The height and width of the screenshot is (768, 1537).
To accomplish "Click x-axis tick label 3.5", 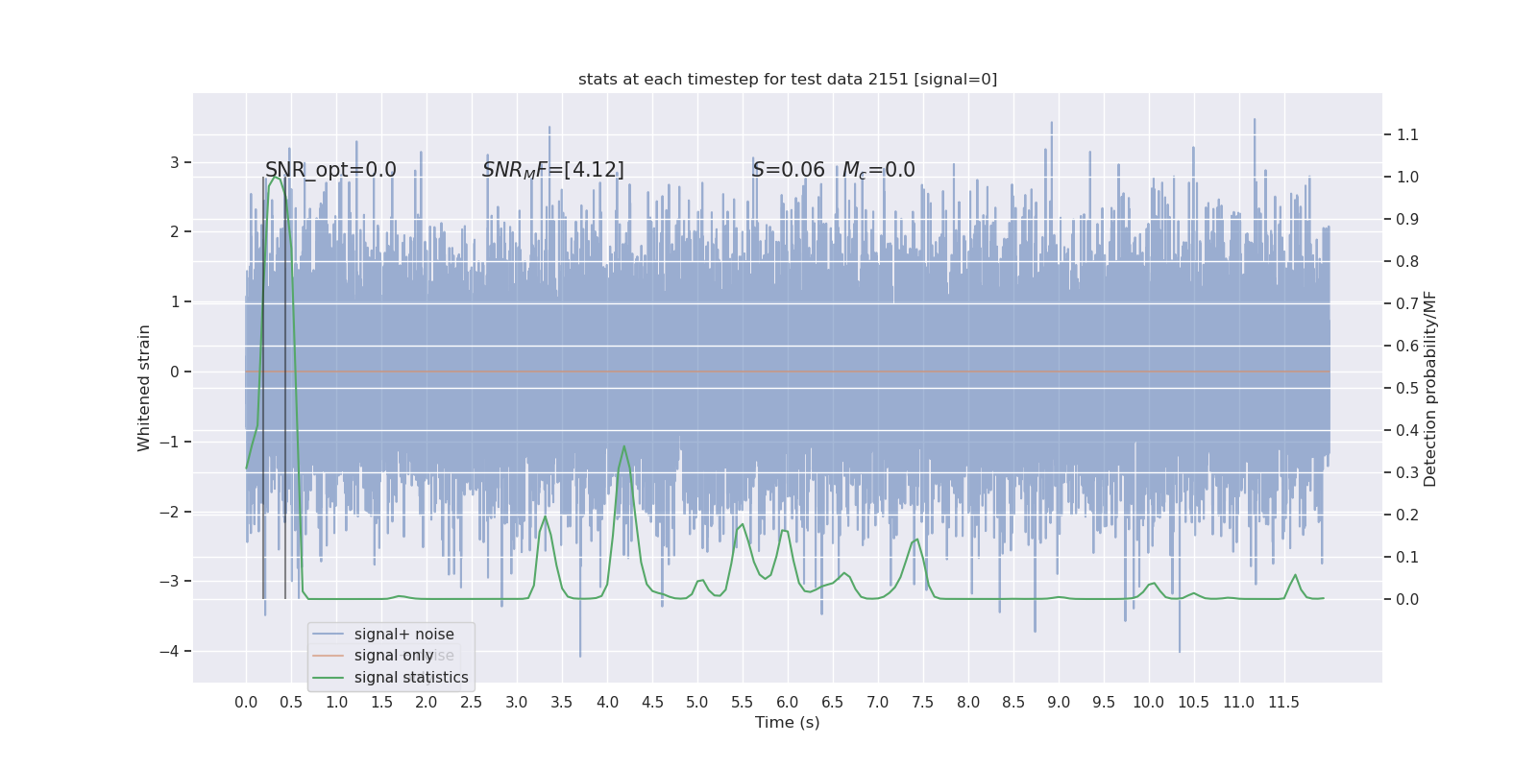I will (x=562, y=703).
